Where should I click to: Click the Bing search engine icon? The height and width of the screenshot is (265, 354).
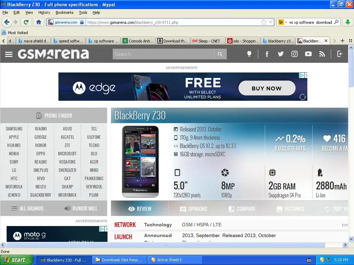tap(281, 22)
